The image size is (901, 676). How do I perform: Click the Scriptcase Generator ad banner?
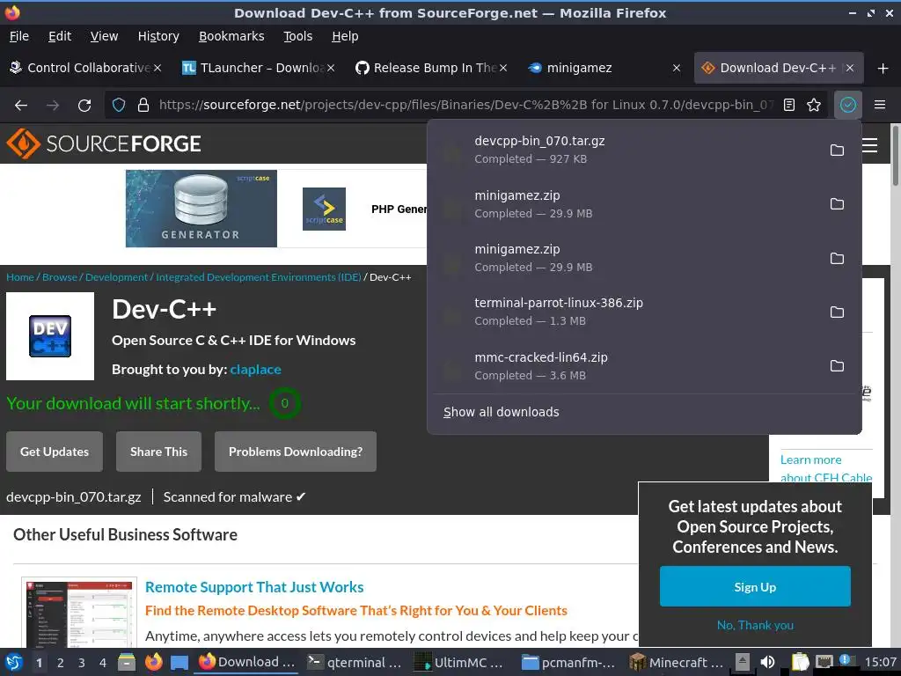(201, 209)
